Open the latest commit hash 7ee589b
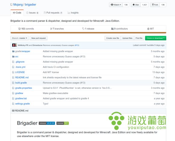The height and width of the screenshot is (141, 175). [150, 45]
